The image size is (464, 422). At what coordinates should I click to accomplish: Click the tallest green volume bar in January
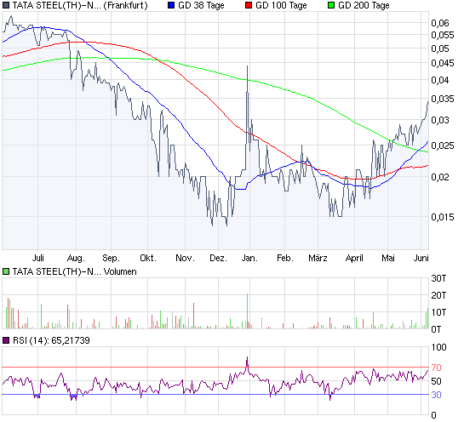pyautogui.click(x=248, y=311)
